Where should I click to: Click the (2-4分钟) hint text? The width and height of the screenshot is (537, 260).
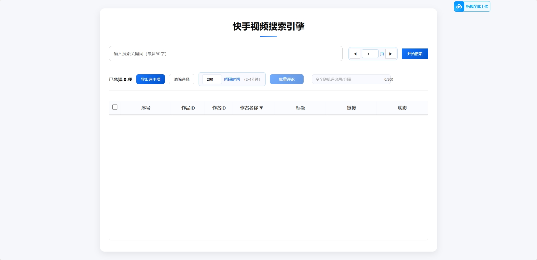[x=252, y=79]
